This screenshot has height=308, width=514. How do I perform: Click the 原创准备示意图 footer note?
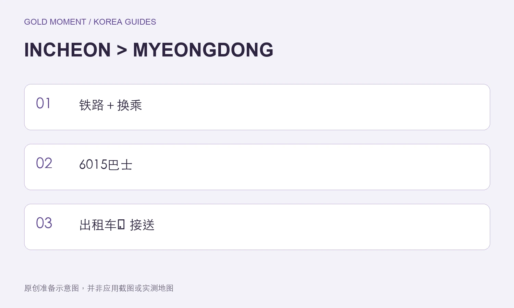click(x=51, y=288)
